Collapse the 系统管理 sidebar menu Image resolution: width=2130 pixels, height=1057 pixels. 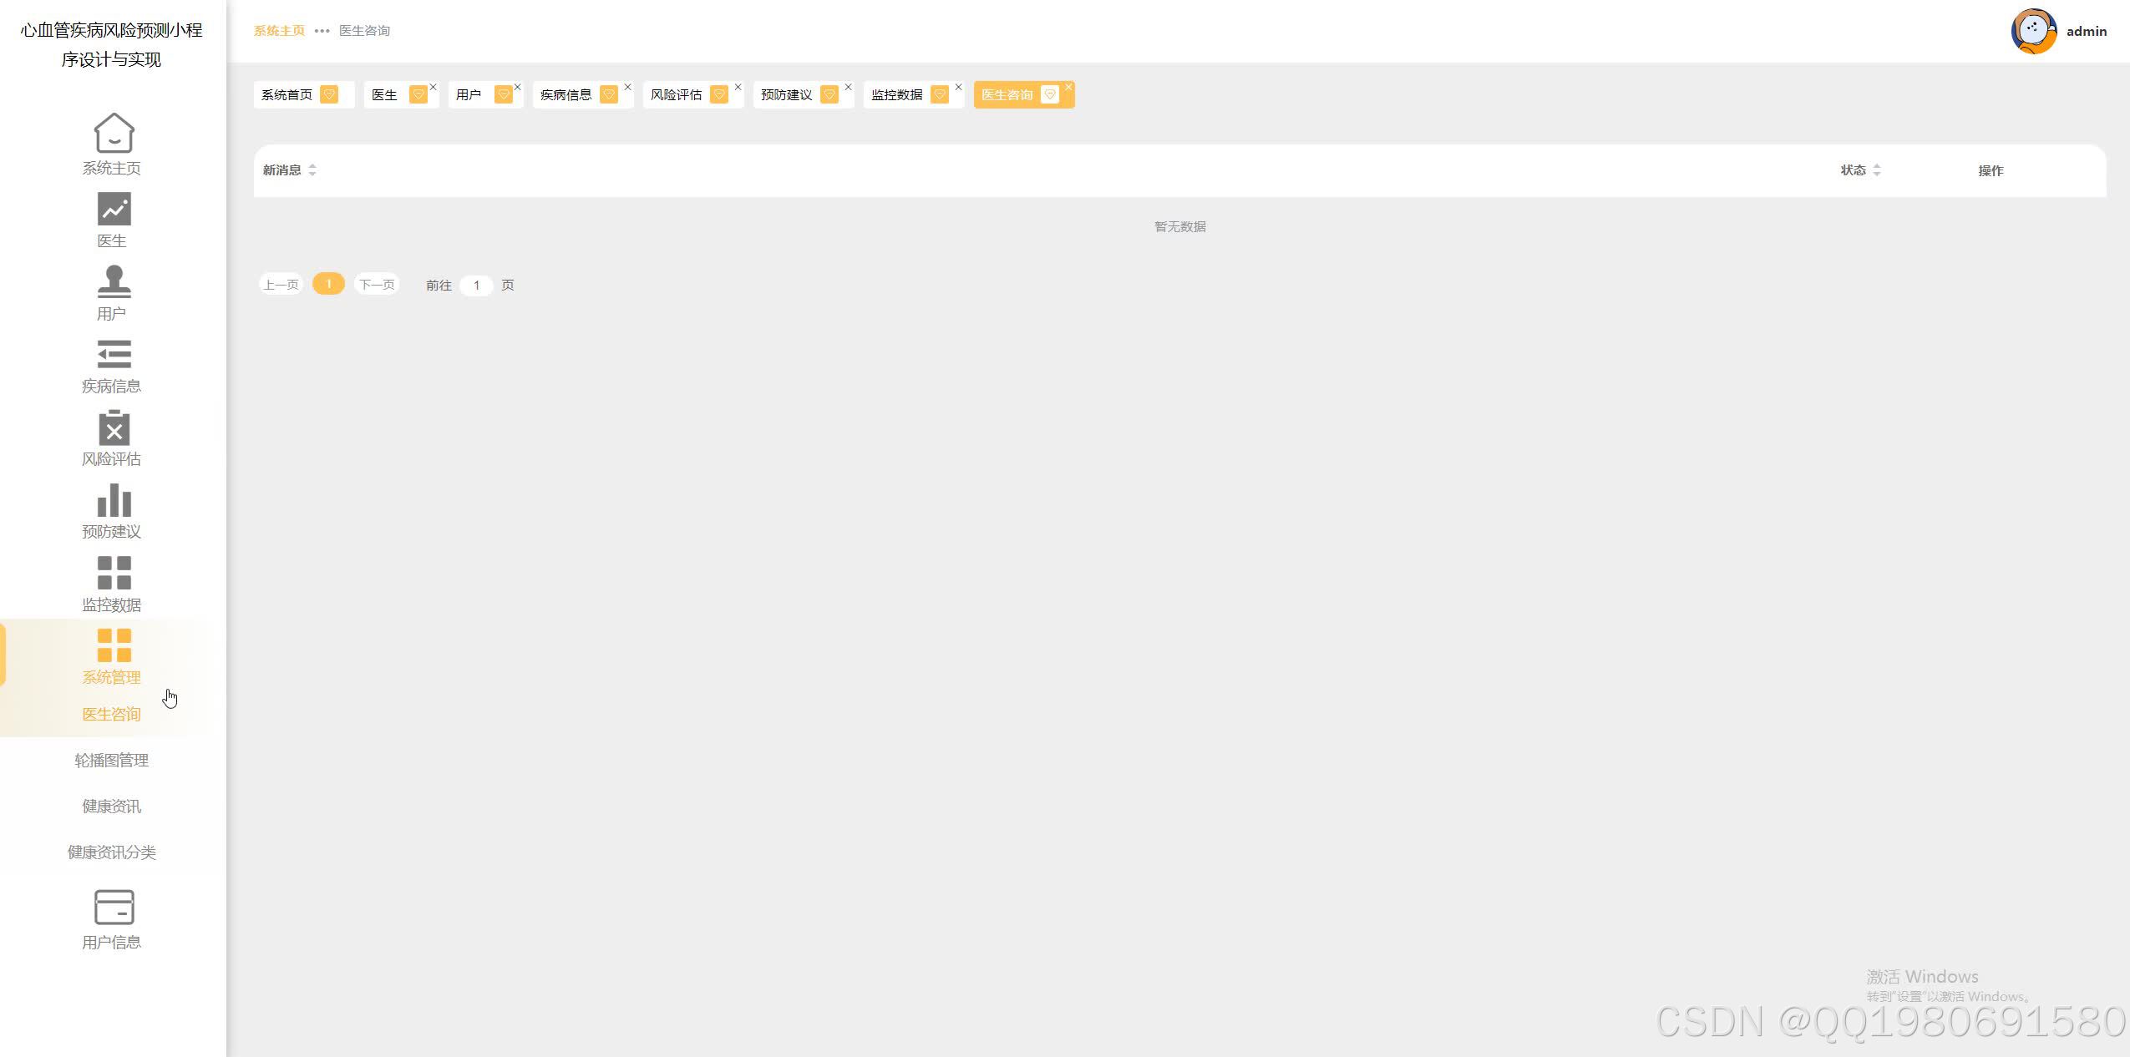[x=112, y=656]
